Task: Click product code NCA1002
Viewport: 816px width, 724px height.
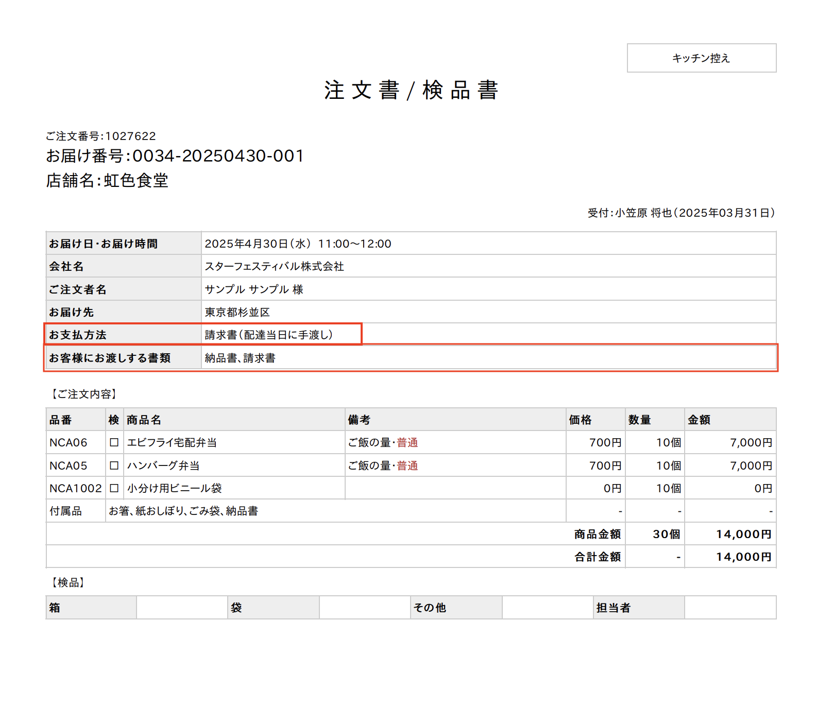Action: (x=76, y=488)
